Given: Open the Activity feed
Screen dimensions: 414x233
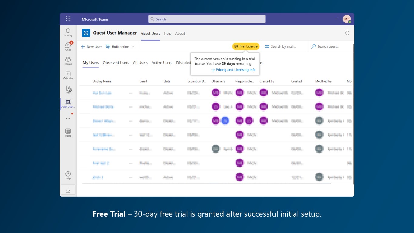Looking at the screenshot, I should (68, 32).
